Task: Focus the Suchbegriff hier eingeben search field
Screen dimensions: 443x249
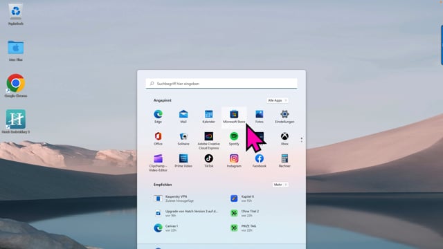Action: tap(221, 84)
